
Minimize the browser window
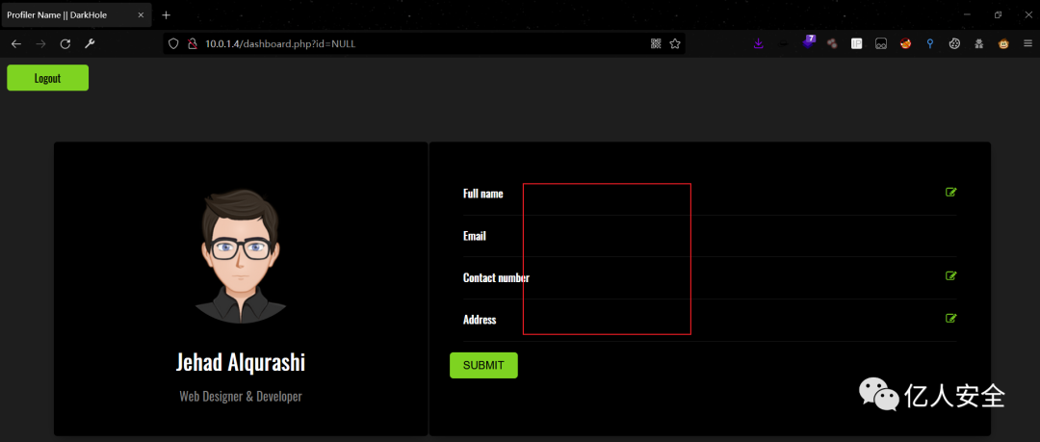click(967, 14)
